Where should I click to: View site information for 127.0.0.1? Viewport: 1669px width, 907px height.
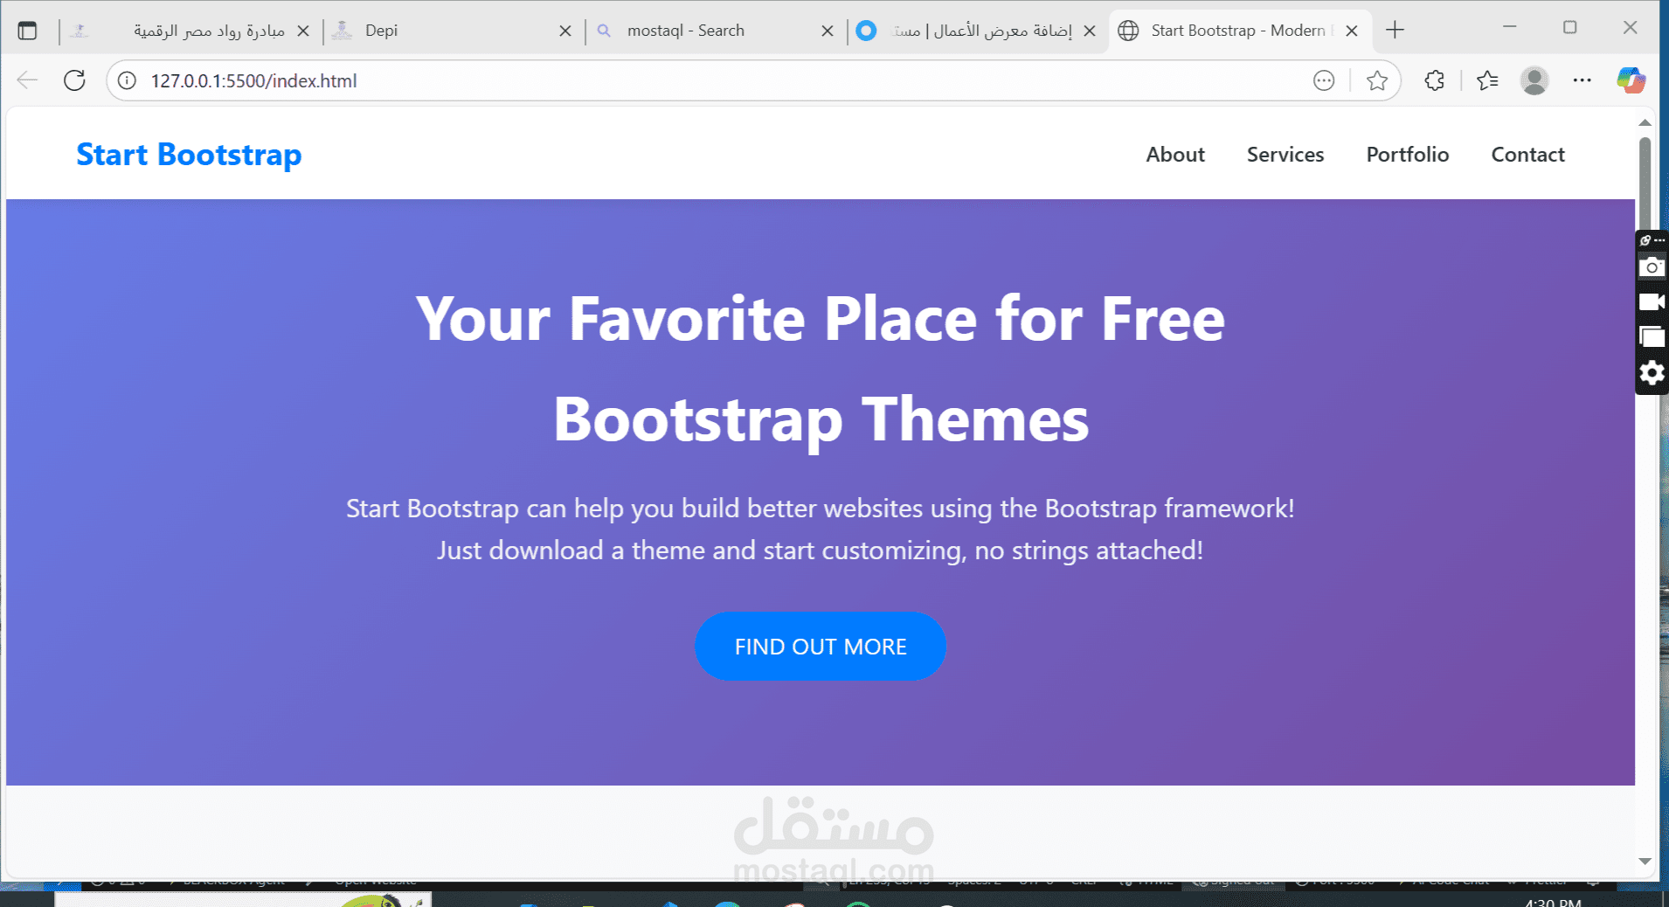(x=128, y=80)
